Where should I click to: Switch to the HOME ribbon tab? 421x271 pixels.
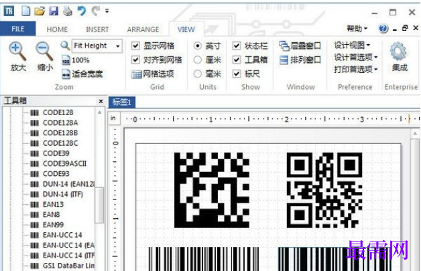click(x=57, y=29)
